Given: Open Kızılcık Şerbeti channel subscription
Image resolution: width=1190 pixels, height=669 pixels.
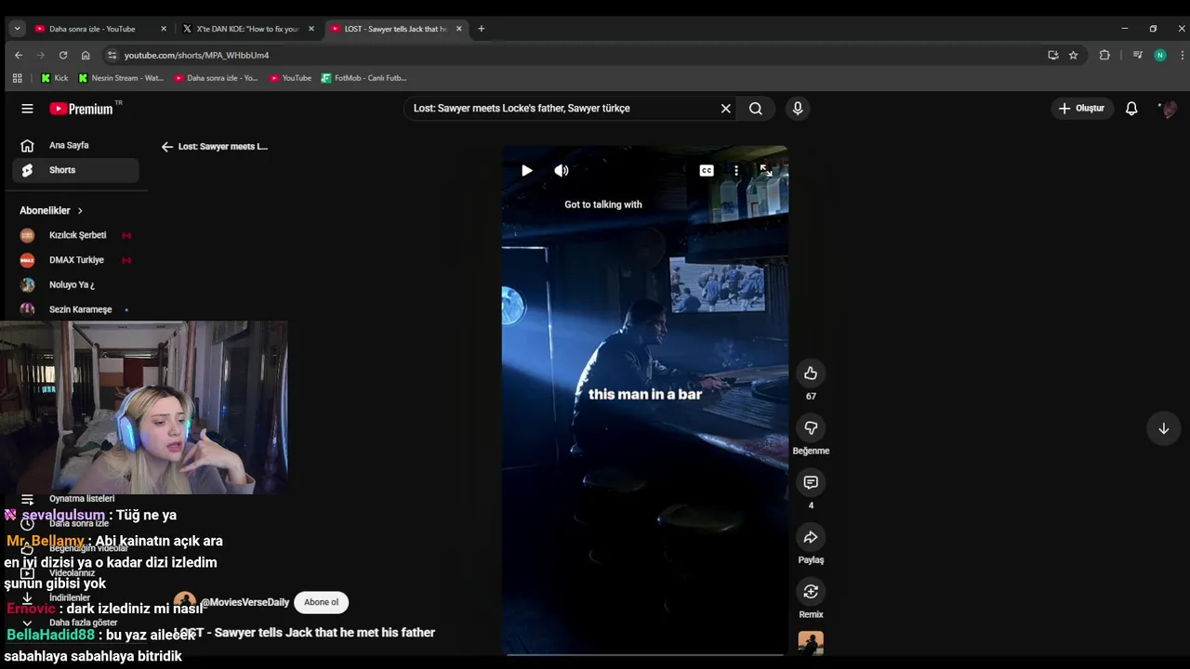Looking at the screenshot, I should coord(76,235).
